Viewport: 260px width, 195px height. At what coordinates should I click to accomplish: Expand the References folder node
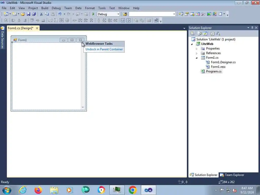[x=197, y=53]
